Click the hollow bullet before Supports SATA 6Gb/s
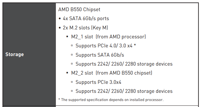Screen dimensions: 201x107 (x=72, y=55)
